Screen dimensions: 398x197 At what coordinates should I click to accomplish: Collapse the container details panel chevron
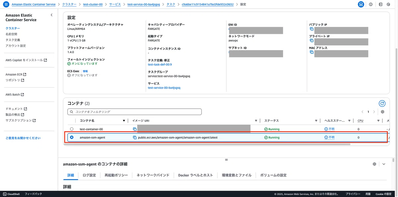[x=384, y=164]
